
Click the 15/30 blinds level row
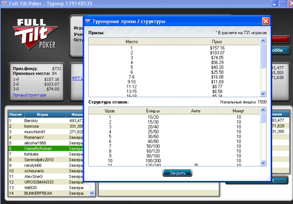pyautogui.click(x=175, y=122)
